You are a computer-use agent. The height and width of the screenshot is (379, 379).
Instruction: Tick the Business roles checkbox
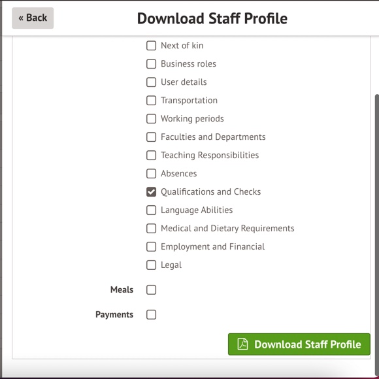tap(152, 64)
